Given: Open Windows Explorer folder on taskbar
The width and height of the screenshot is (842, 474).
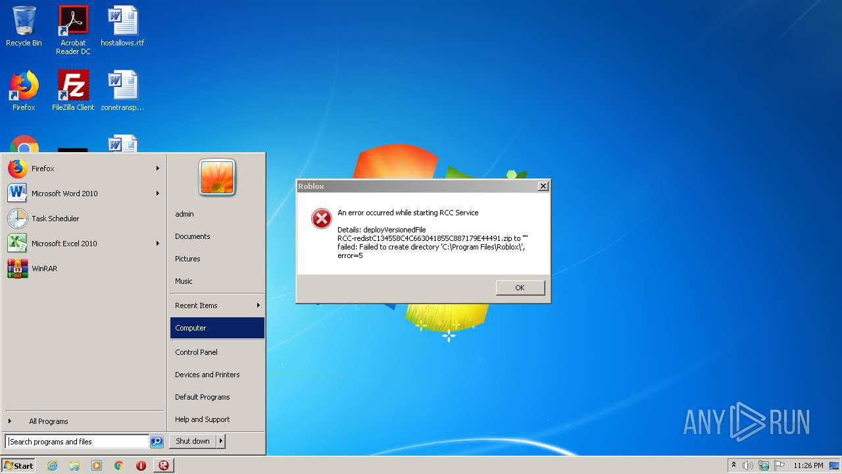Looking at the screenshot, I should coord(74,465).
